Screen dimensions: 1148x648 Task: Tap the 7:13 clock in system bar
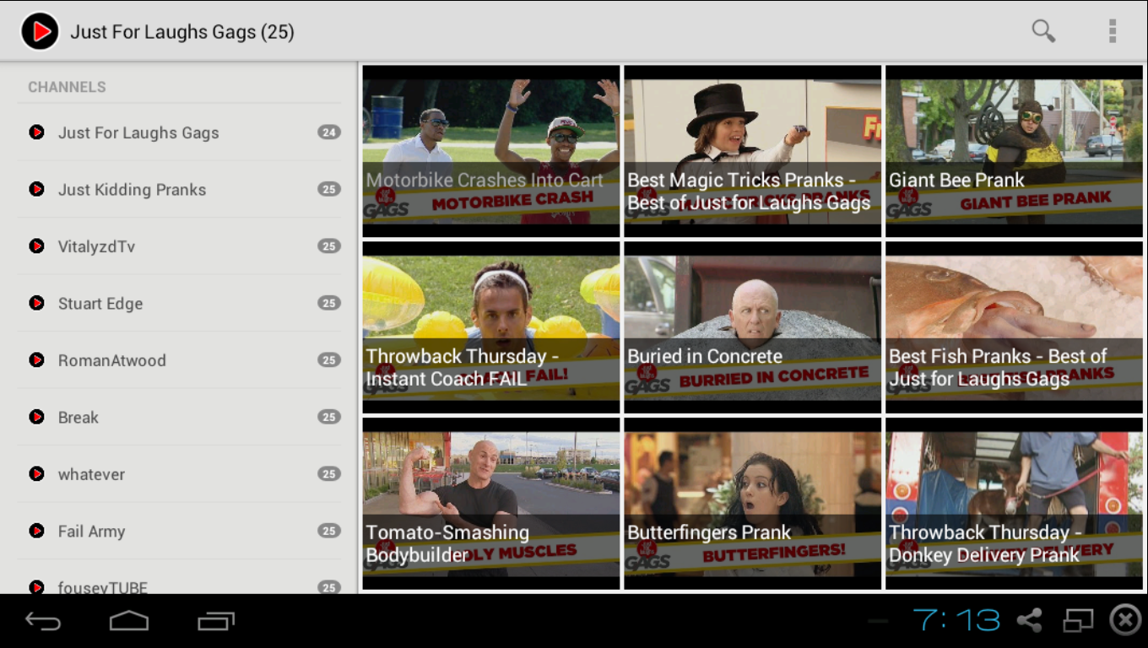click(956, 620)
